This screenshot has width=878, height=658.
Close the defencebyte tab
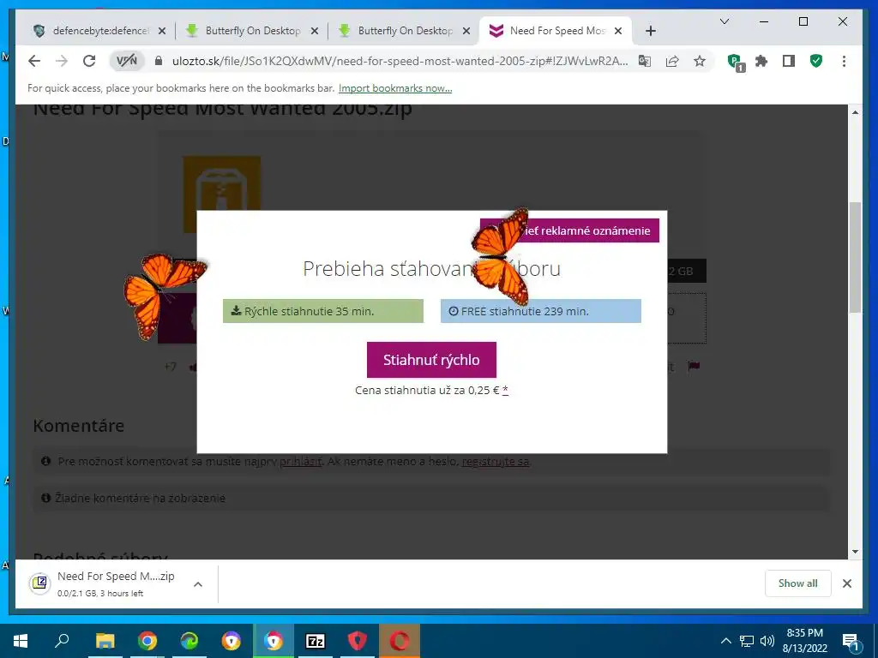162,31
